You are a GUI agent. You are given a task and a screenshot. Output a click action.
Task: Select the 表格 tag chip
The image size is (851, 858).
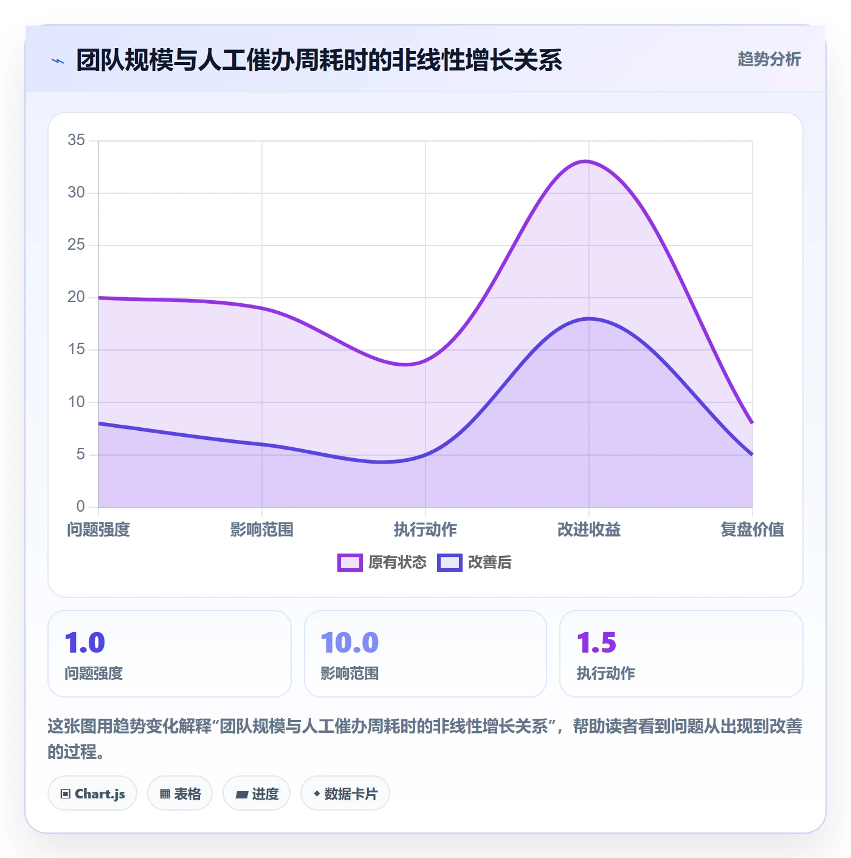[x=180, y=794]
